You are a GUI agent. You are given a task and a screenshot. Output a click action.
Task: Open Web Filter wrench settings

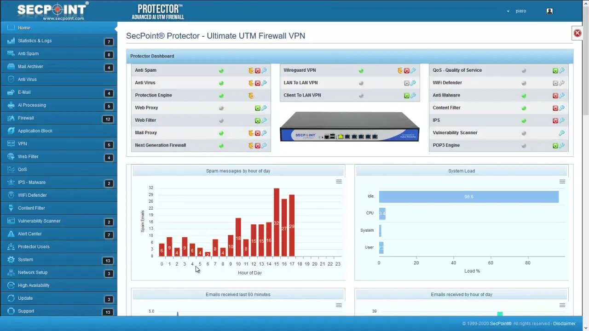pos(264,120)
